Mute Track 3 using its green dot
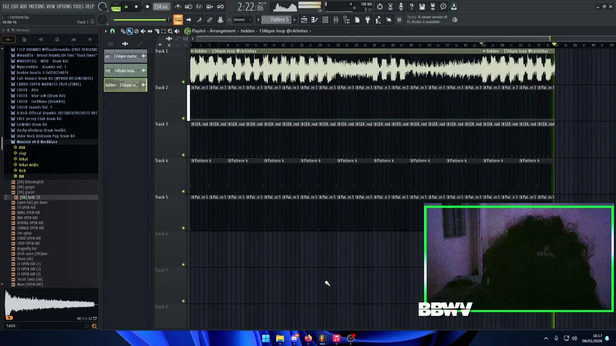The width and height of the screenshot is (616, 346). point(183,155)
